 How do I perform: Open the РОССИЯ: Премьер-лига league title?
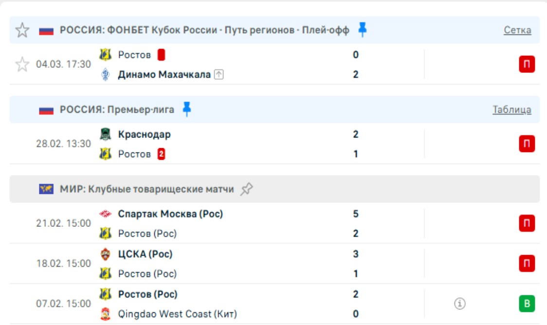click(117, 110)
